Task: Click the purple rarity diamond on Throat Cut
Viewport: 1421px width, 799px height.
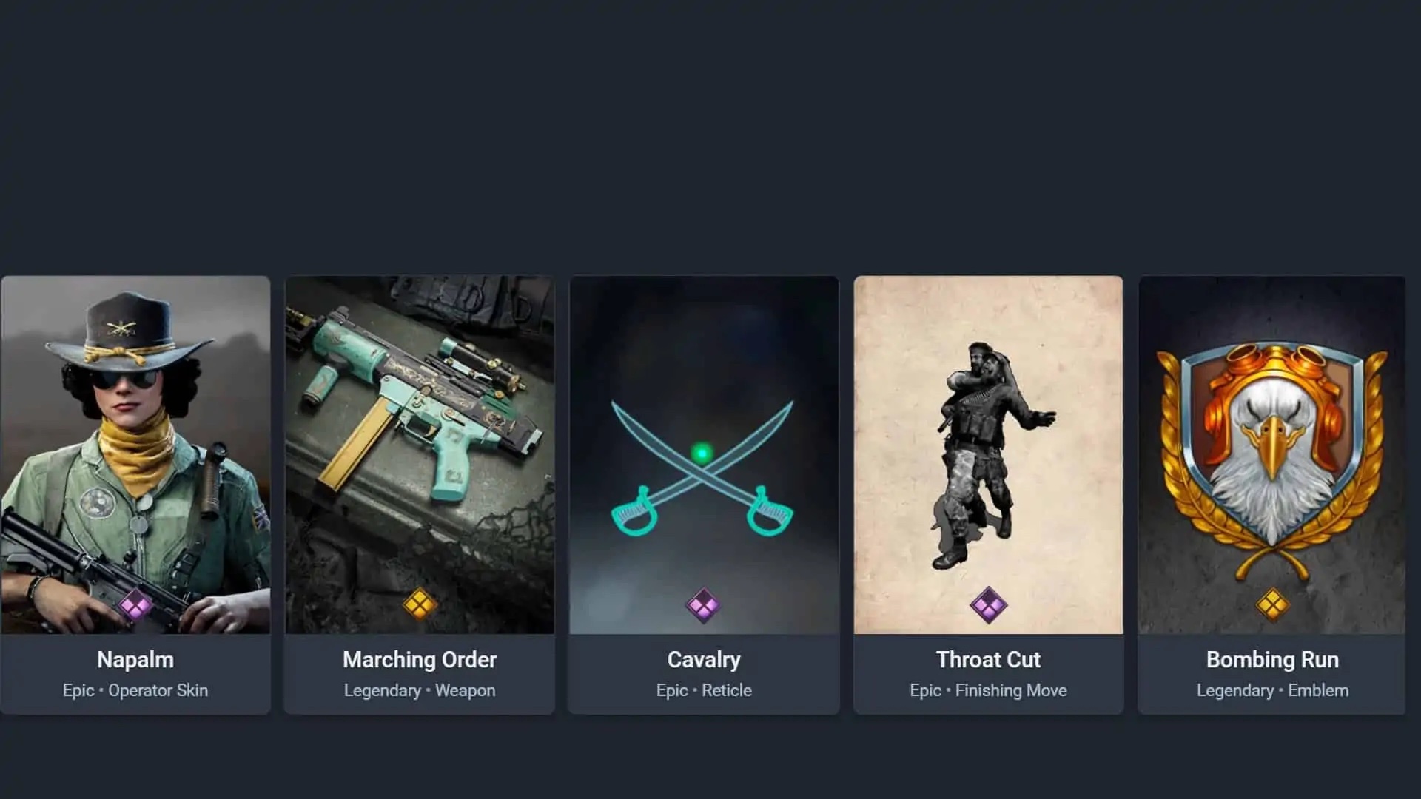Action: [x=988, y=605]
